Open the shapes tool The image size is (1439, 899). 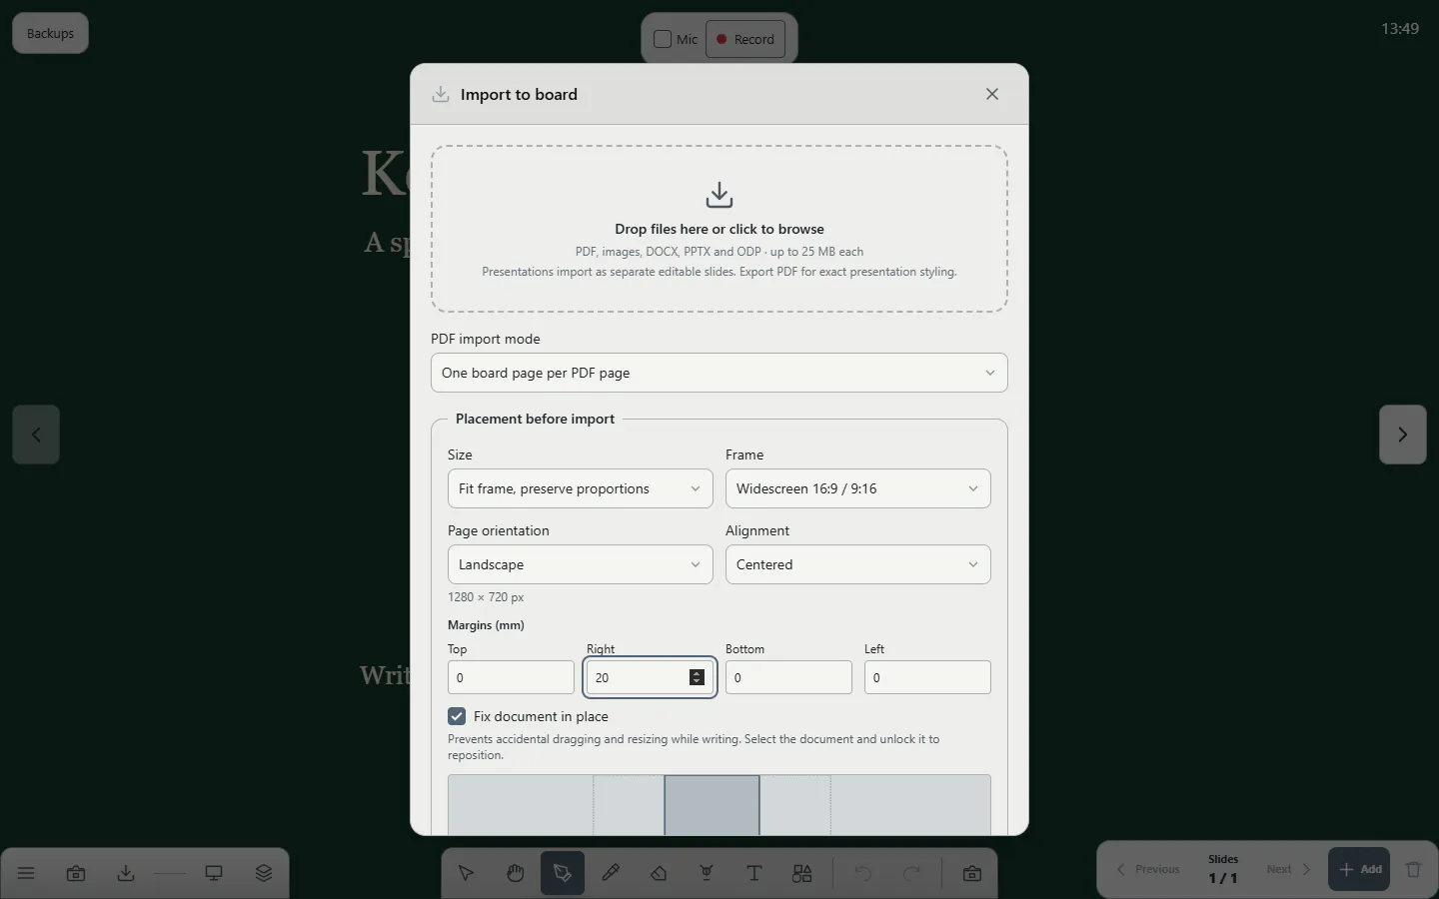(x=802, y=874)
